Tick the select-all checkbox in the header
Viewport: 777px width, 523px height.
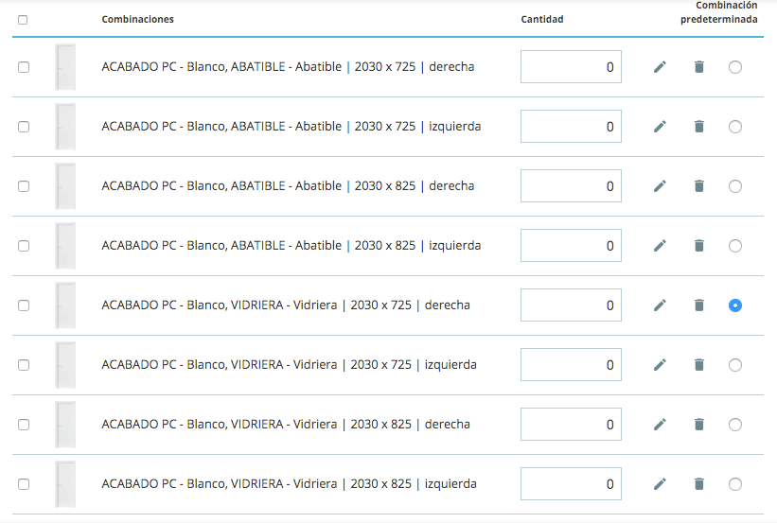coord(23,20)
